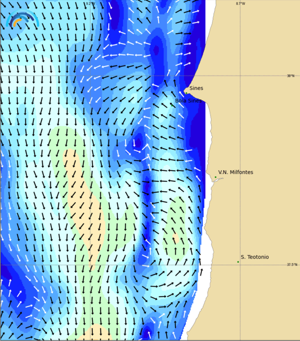The width and height of the screenshot is (300, 341).
Task: Click the rainbow arc logo icon
Action: coord(22,18)
